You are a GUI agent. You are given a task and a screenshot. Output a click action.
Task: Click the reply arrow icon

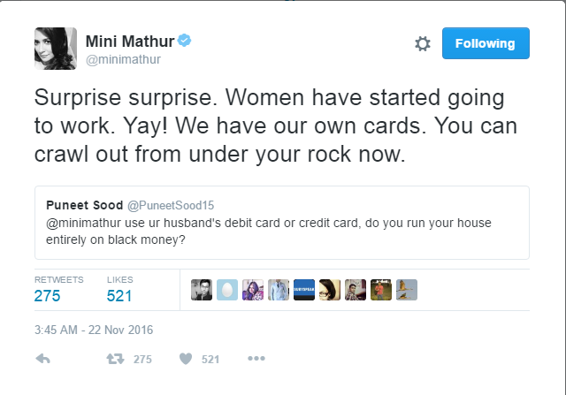click(x=42, y=359)
